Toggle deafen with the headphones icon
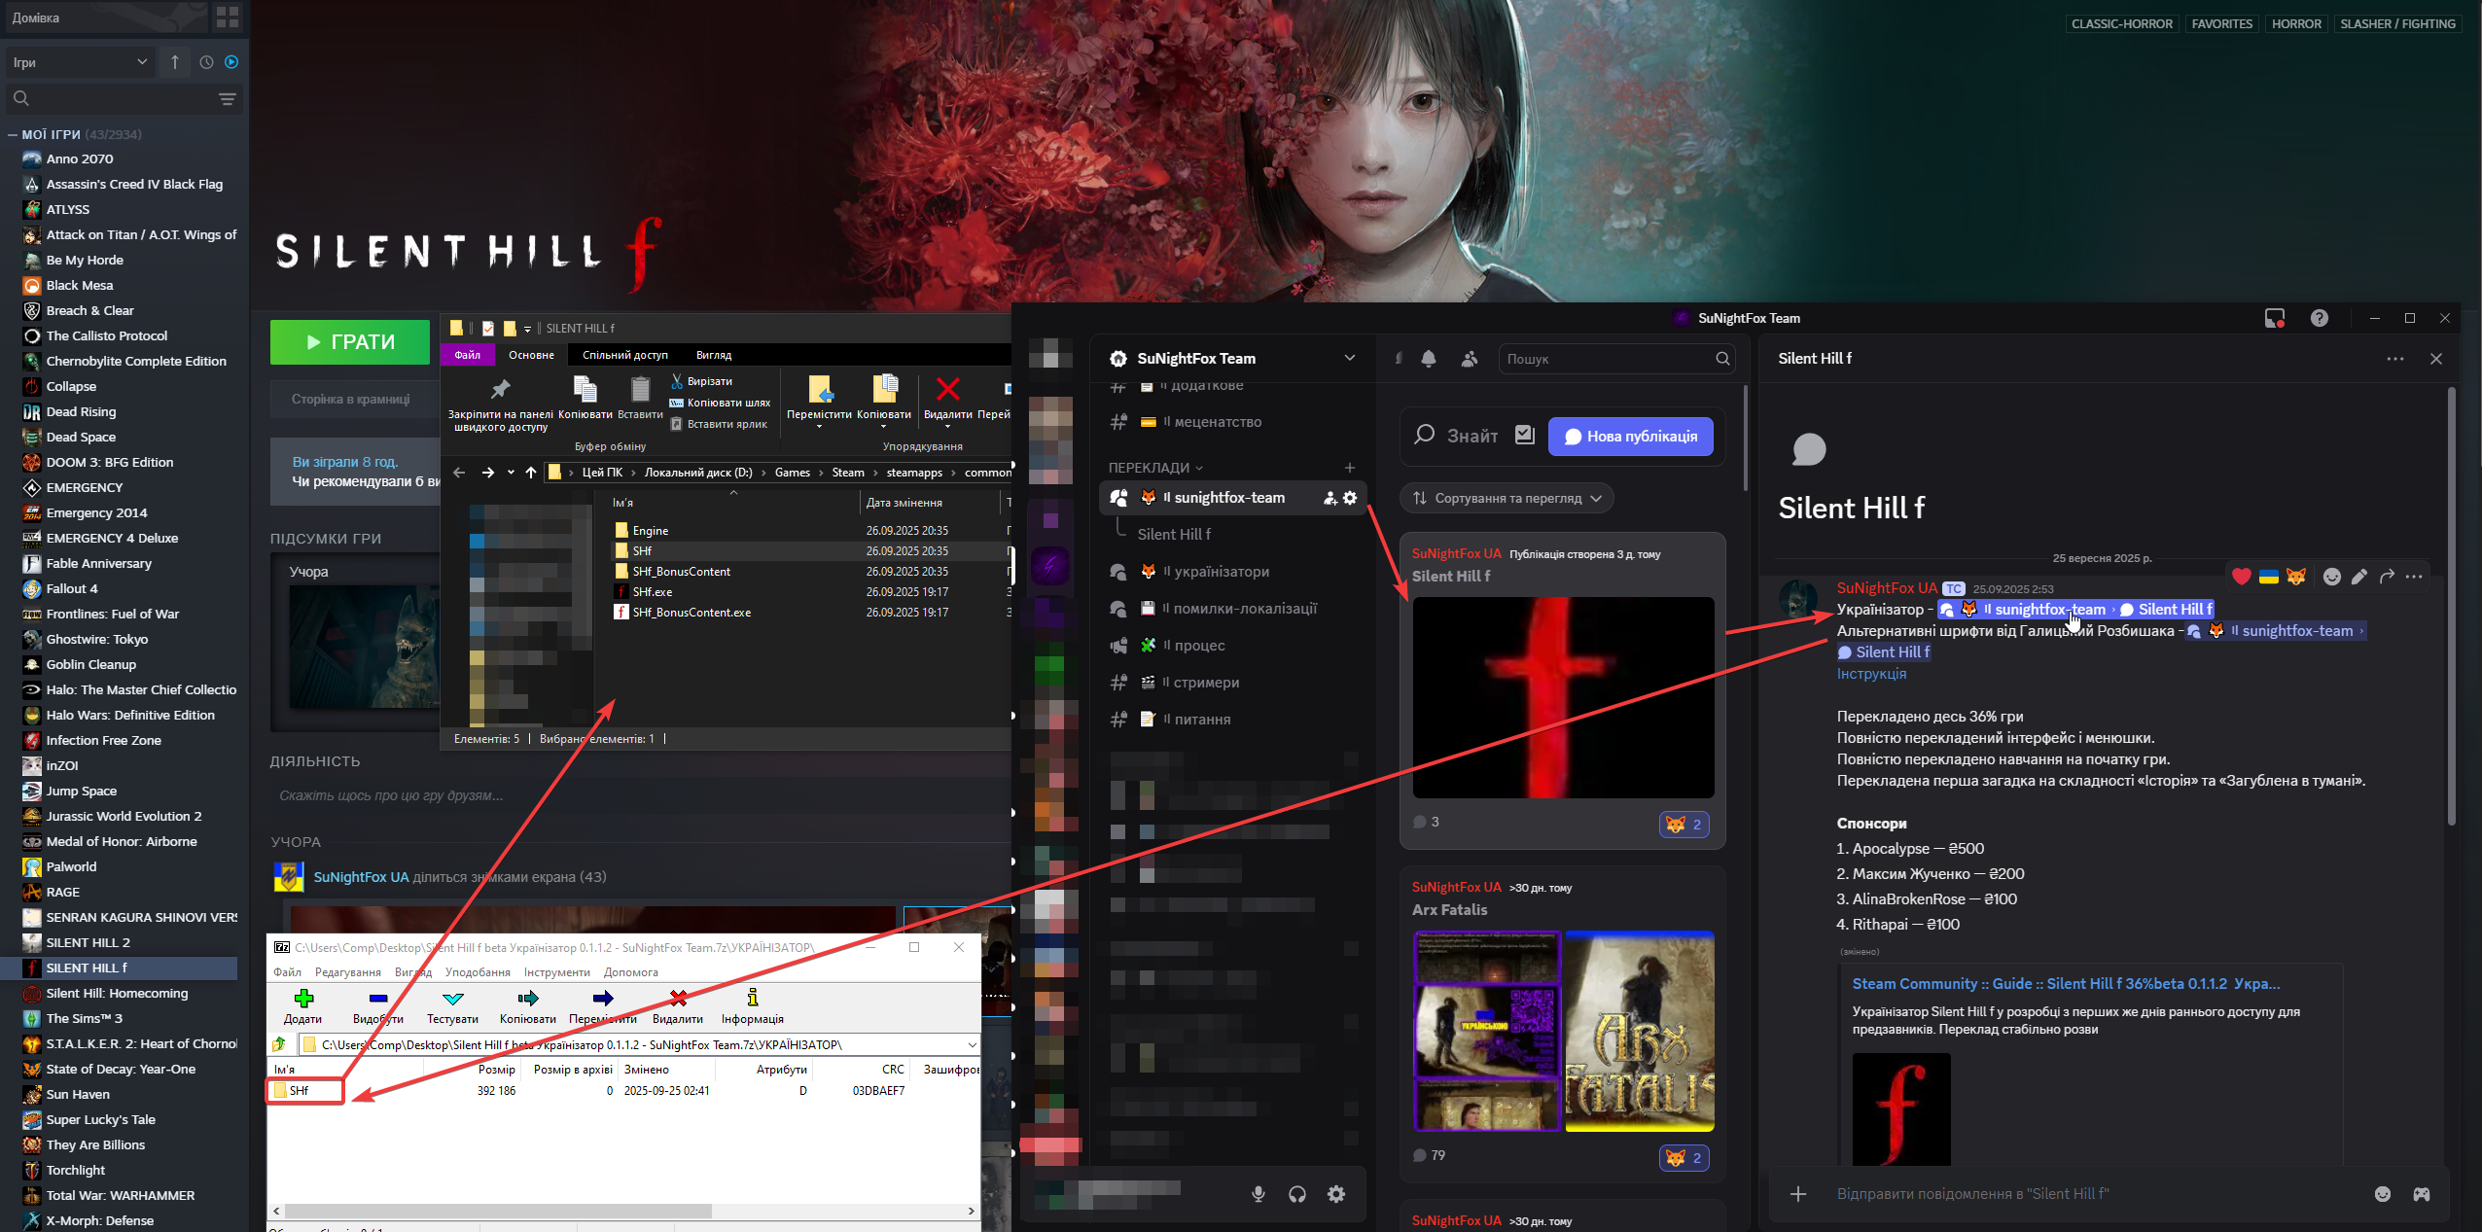This screenshot has width=2482, height=1232. (1297, 1194)
